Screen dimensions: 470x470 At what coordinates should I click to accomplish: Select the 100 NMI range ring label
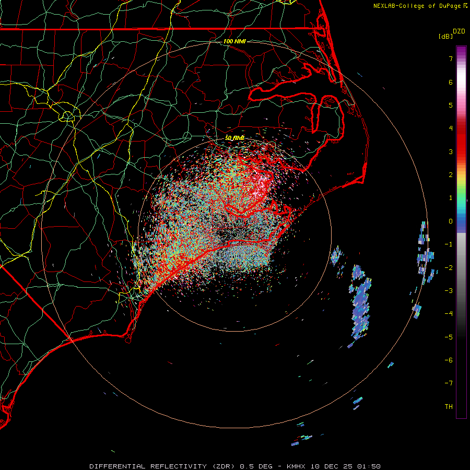point(234,41)
